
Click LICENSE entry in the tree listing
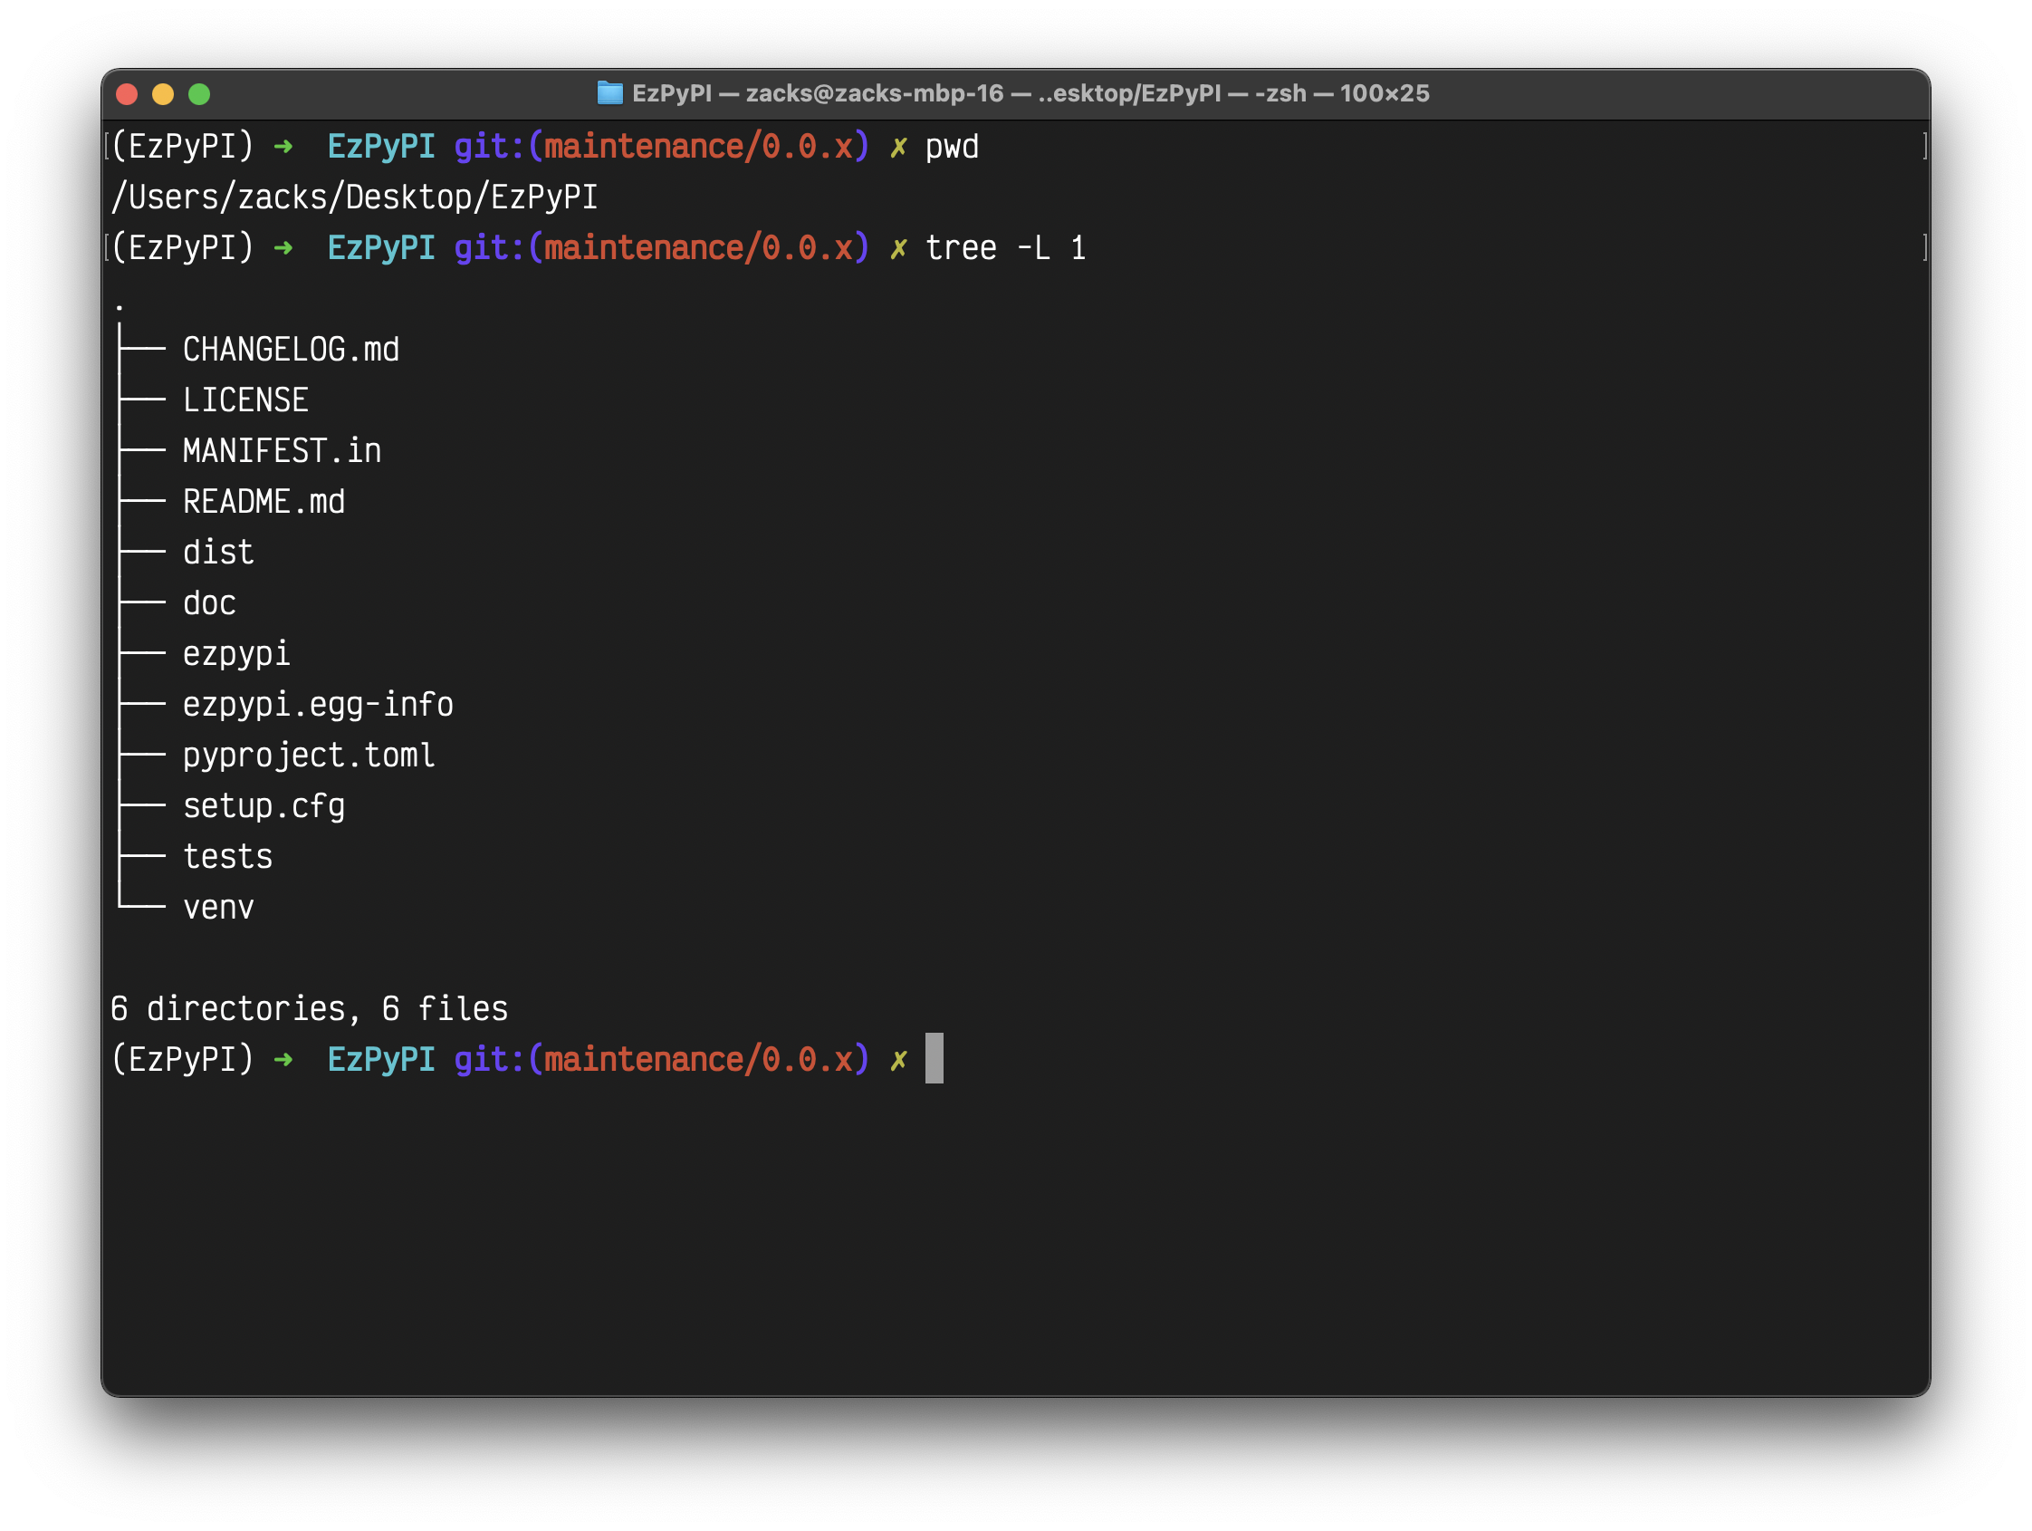[x=245, y=400]
